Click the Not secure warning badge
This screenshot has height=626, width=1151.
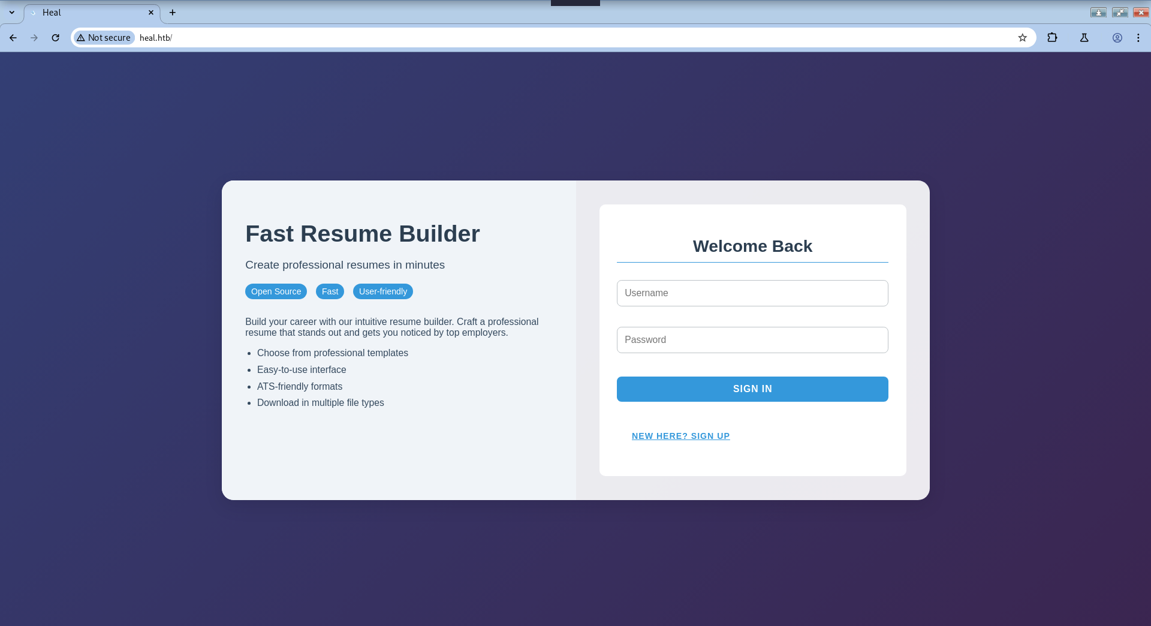[103, 37]
